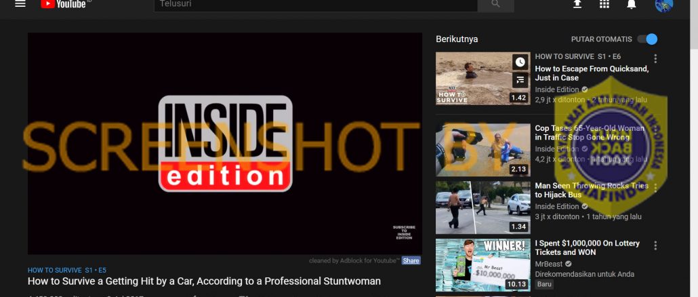Screen dimensions: 698x297
Task: Click the 'Berikutnya' heading
Action: pyautogui.click(x=457, y=39)
